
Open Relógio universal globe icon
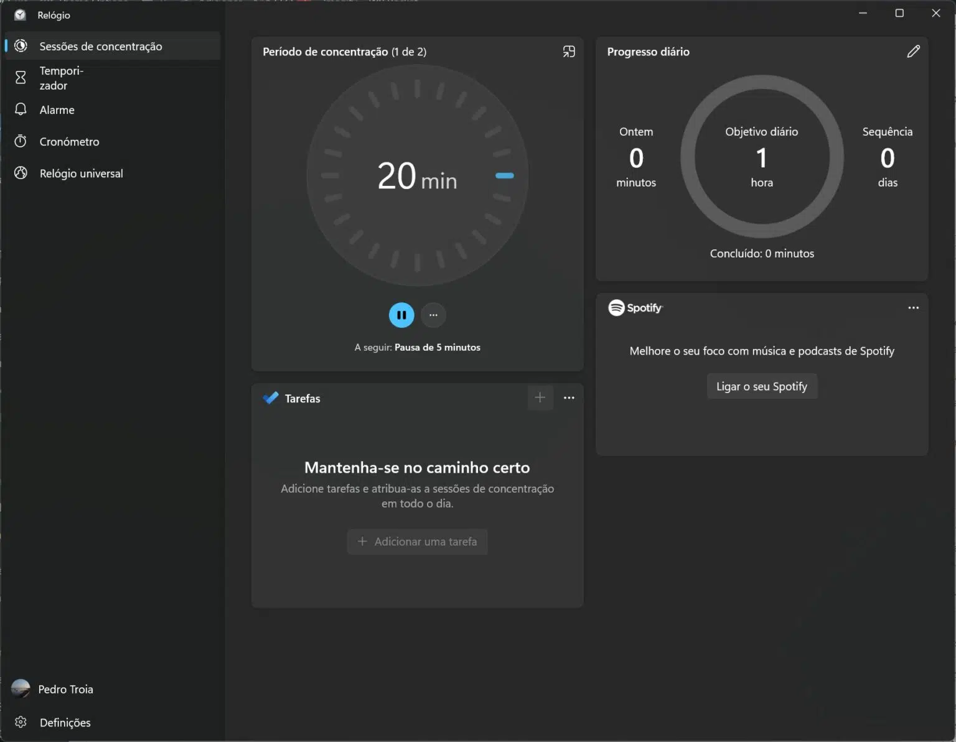point(21,173)
